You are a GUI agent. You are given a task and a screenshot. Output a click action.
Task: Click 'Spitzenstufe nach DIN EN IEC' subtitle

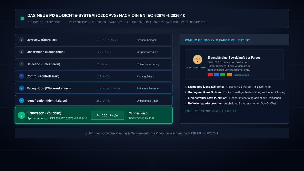click(x=57, y=118)
